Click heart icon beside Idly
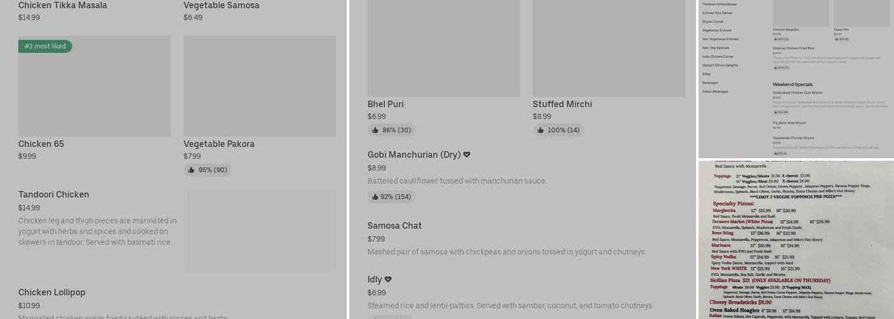This screenshot has width=894, height=319. pos(388,279)
